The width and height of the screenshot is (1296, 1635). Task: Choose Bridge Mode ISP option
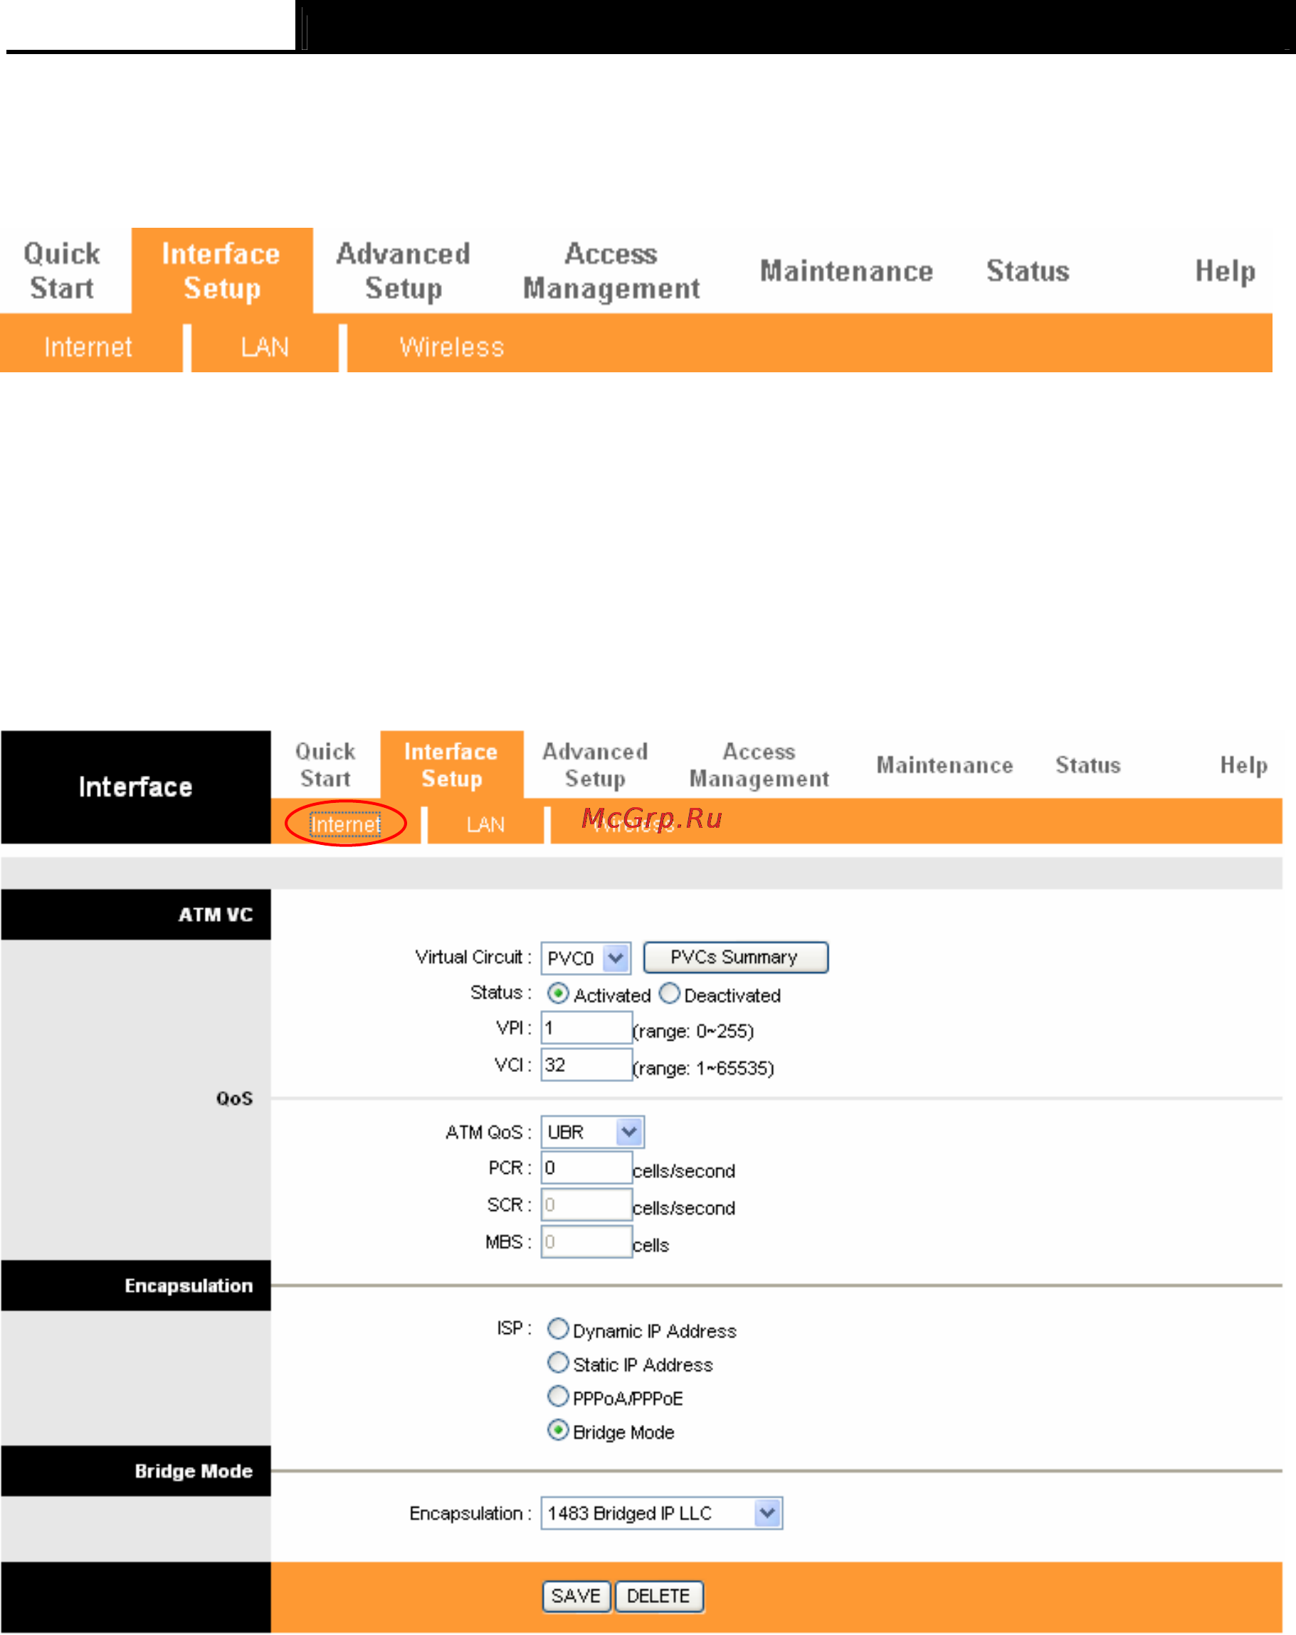557,1430
